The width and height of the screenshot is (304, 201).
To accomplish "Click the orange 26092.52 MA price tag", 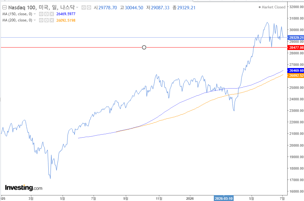I will pos(296,75).
